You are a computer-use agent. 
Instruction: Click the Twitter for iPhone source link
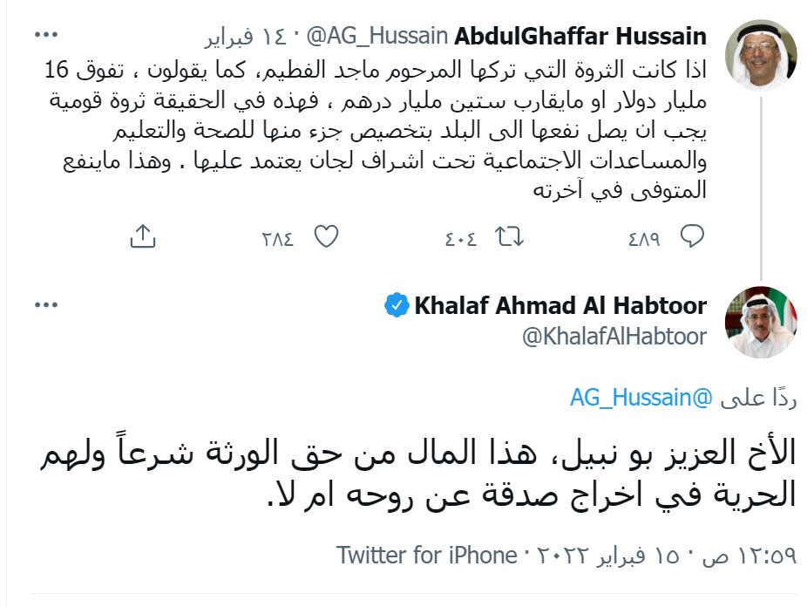pos(426,555)
